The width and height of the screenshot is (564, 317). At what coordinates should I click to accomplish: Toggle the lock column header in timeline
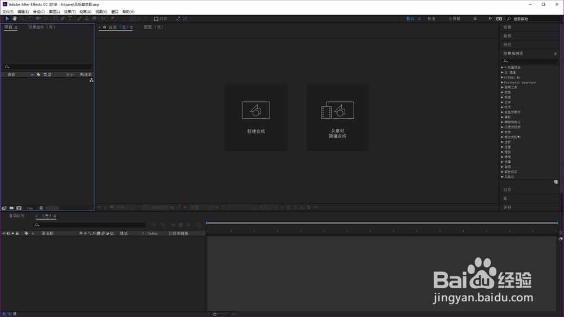[x=17, y=233]
